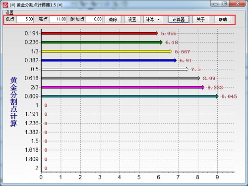
Task: Click the 关于 about button
Action: [x=201, y=19]
